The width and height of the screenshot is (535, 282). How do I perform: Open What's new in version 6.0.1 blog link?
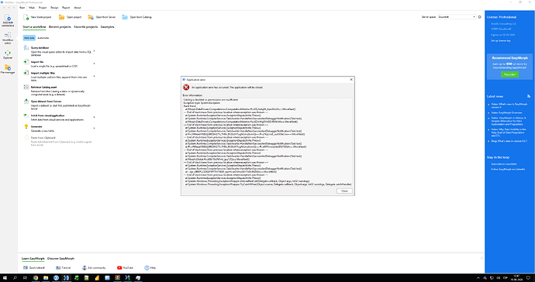tap(509, 141)
